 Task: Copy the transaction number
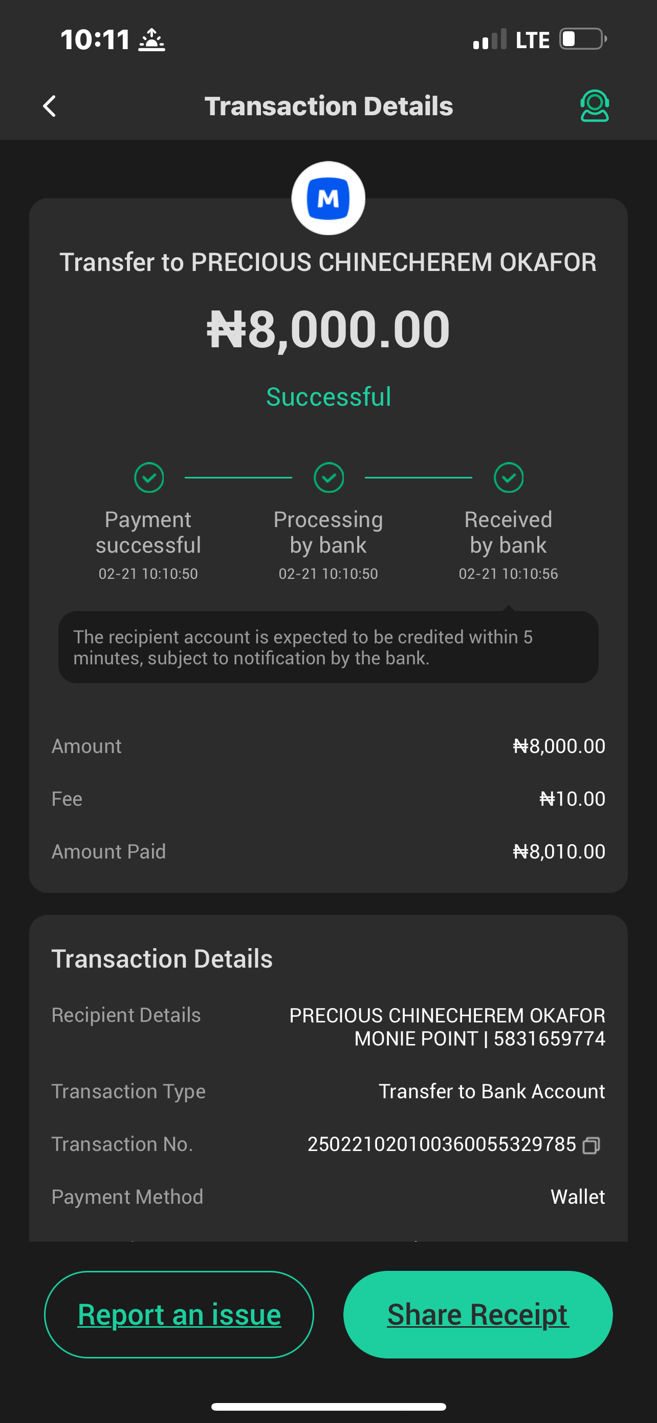pyautogui.click(x=592, y=1145)
